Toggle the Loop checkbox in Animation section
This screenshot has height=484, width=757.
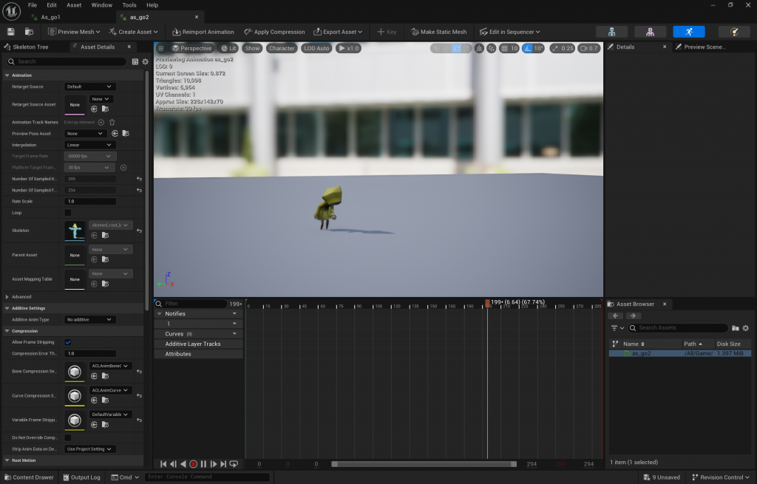tap(68, 213)
